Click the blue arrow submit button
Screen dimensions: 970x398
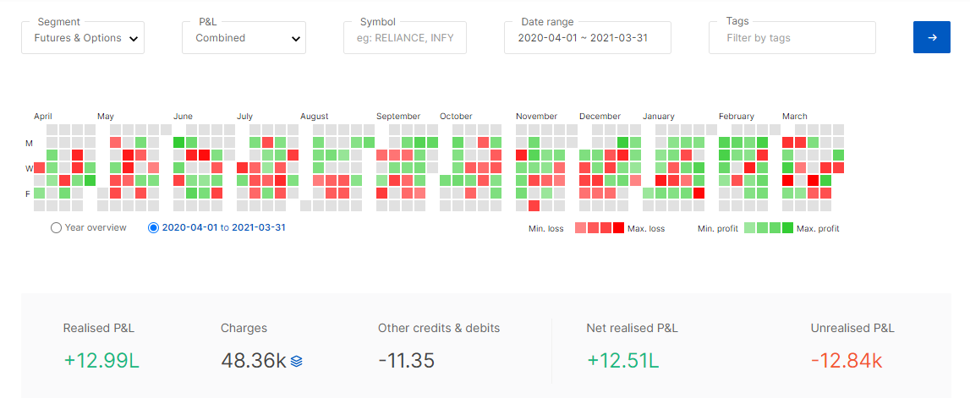point(932,37)
